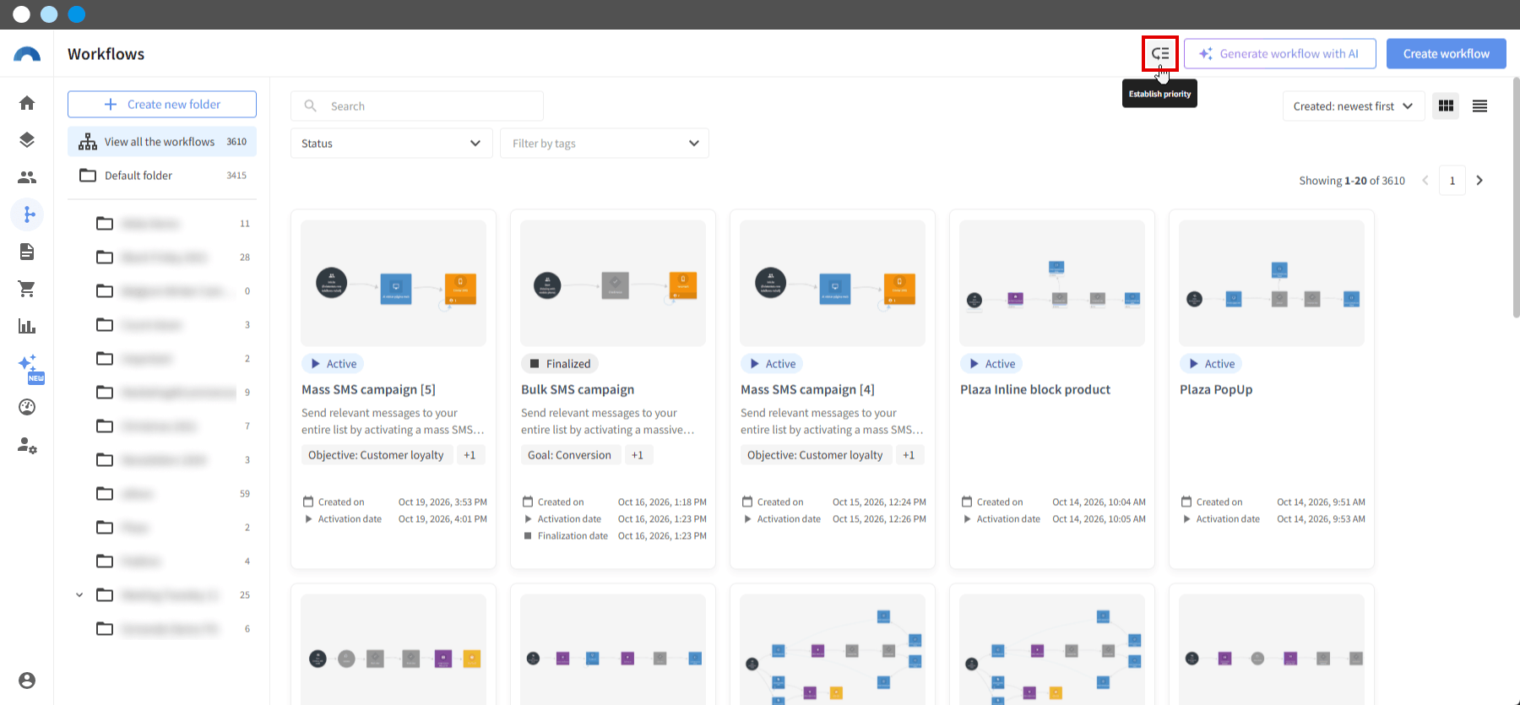This screenshot has height=705, width=1520.
Task: Open the layers icon in sidebar
Action: 27,140
